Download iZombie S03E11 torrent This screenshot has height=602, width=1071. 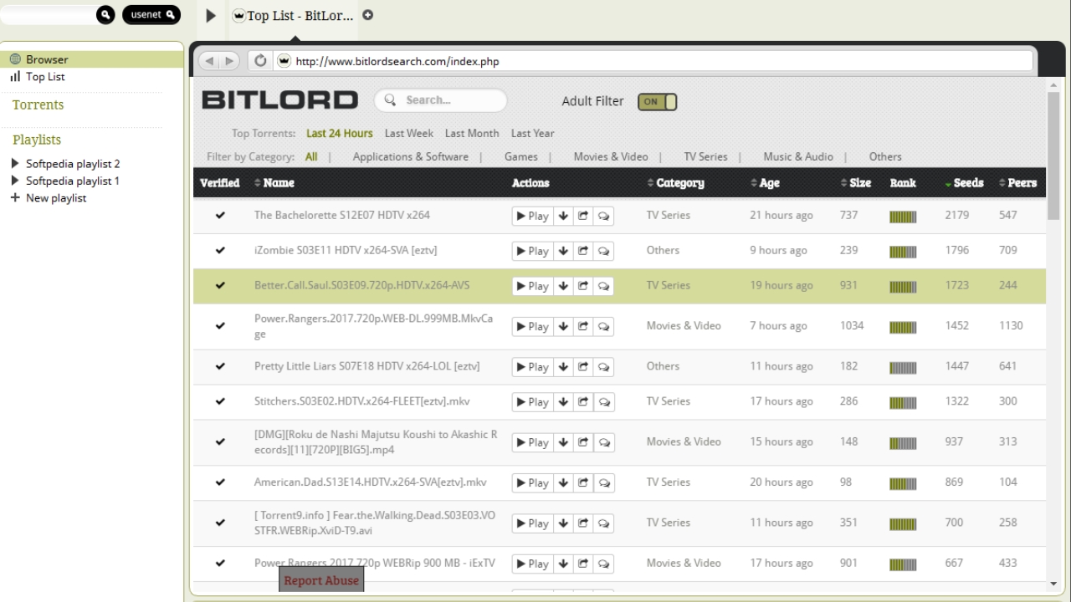[563, 251]
